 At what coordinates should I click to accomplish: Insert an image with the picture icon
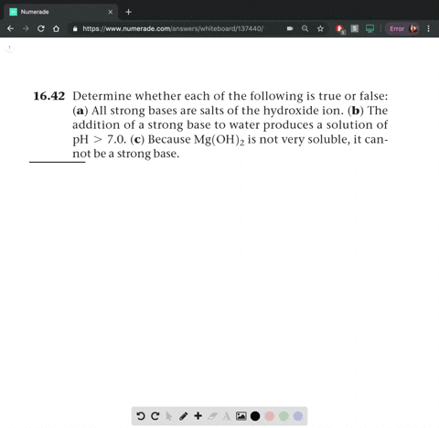[x=241, y=416]
